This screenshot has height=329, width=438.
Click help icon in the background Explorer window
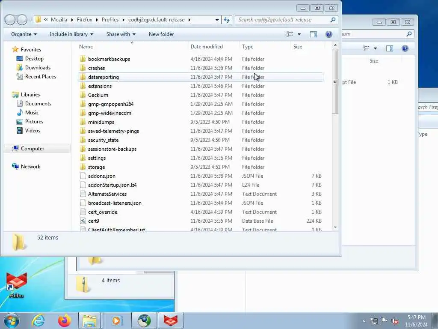(405, 49)
